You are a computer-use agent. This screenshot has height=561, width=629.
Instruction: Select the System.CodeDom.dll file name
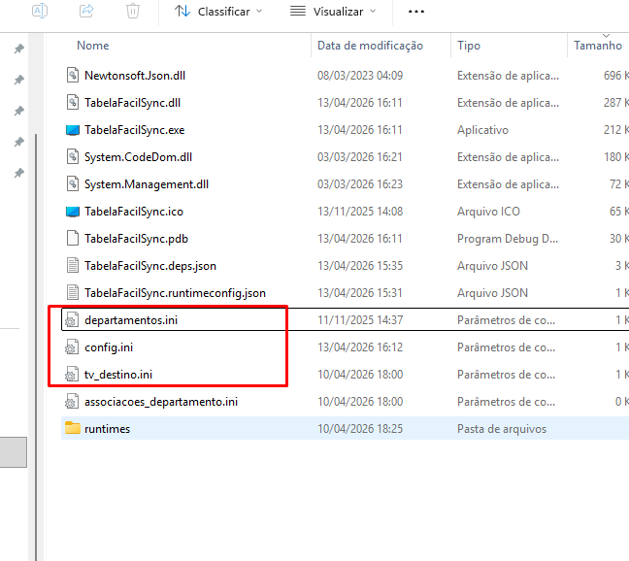[x=138, y=157]
